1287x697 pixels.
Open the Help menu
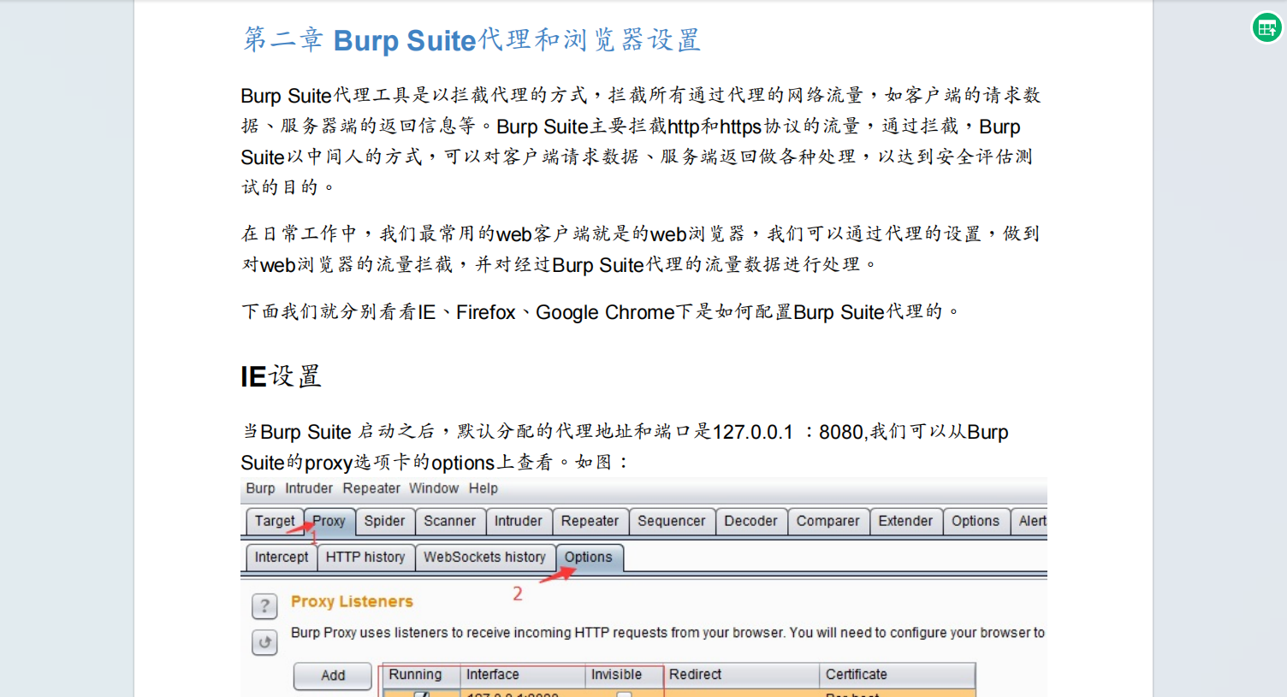pyautogui.click(x=483, y=488)
